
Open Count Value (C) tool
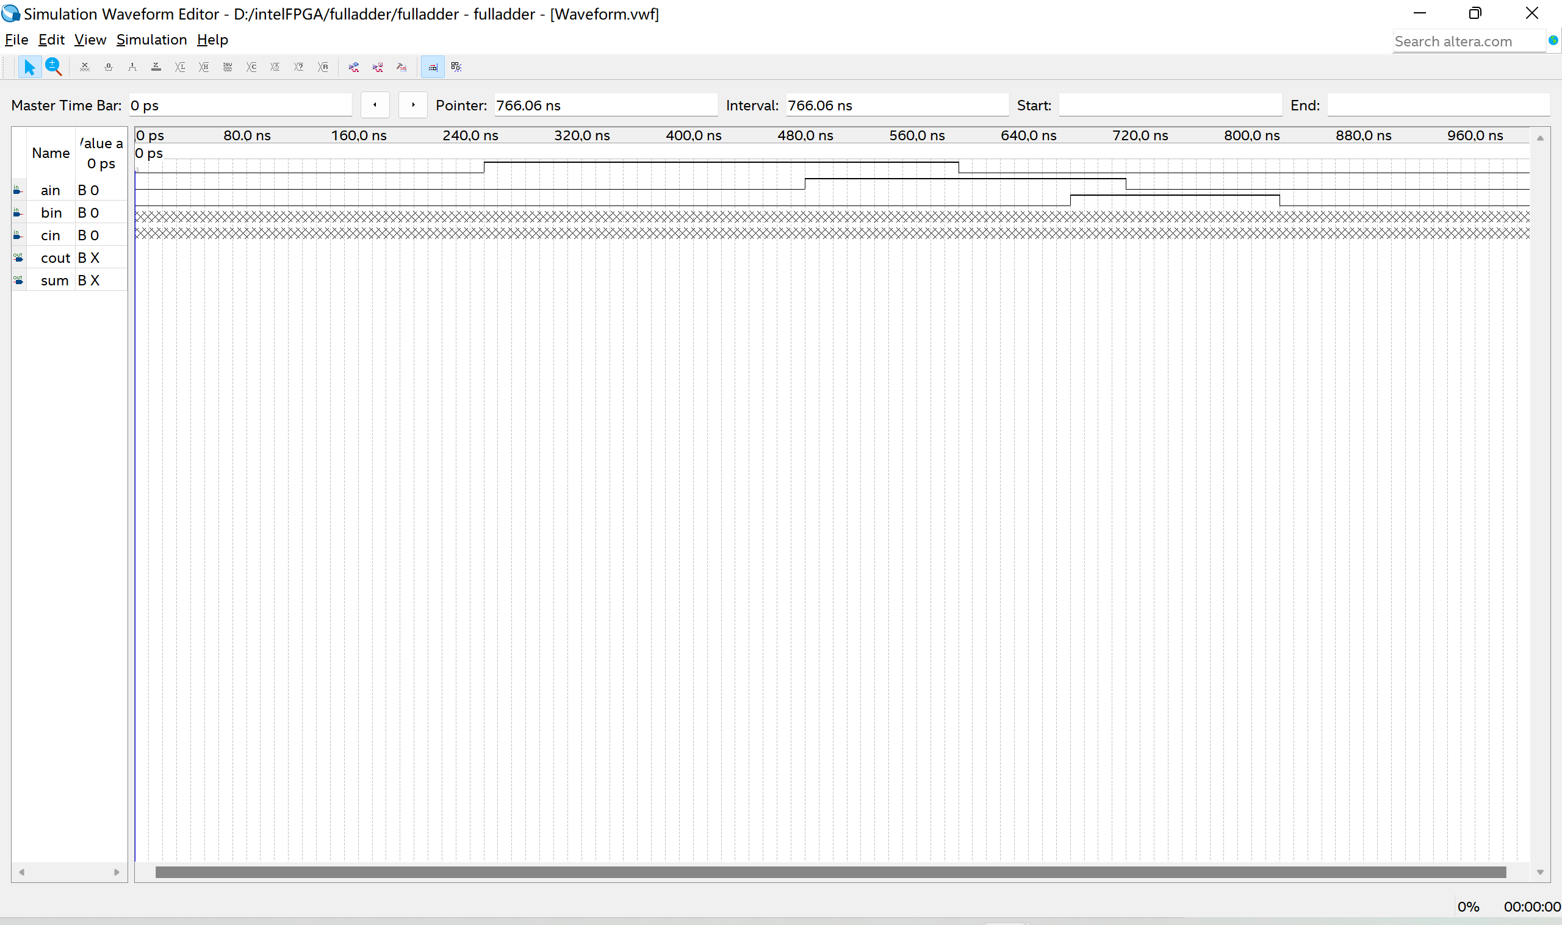251,66
